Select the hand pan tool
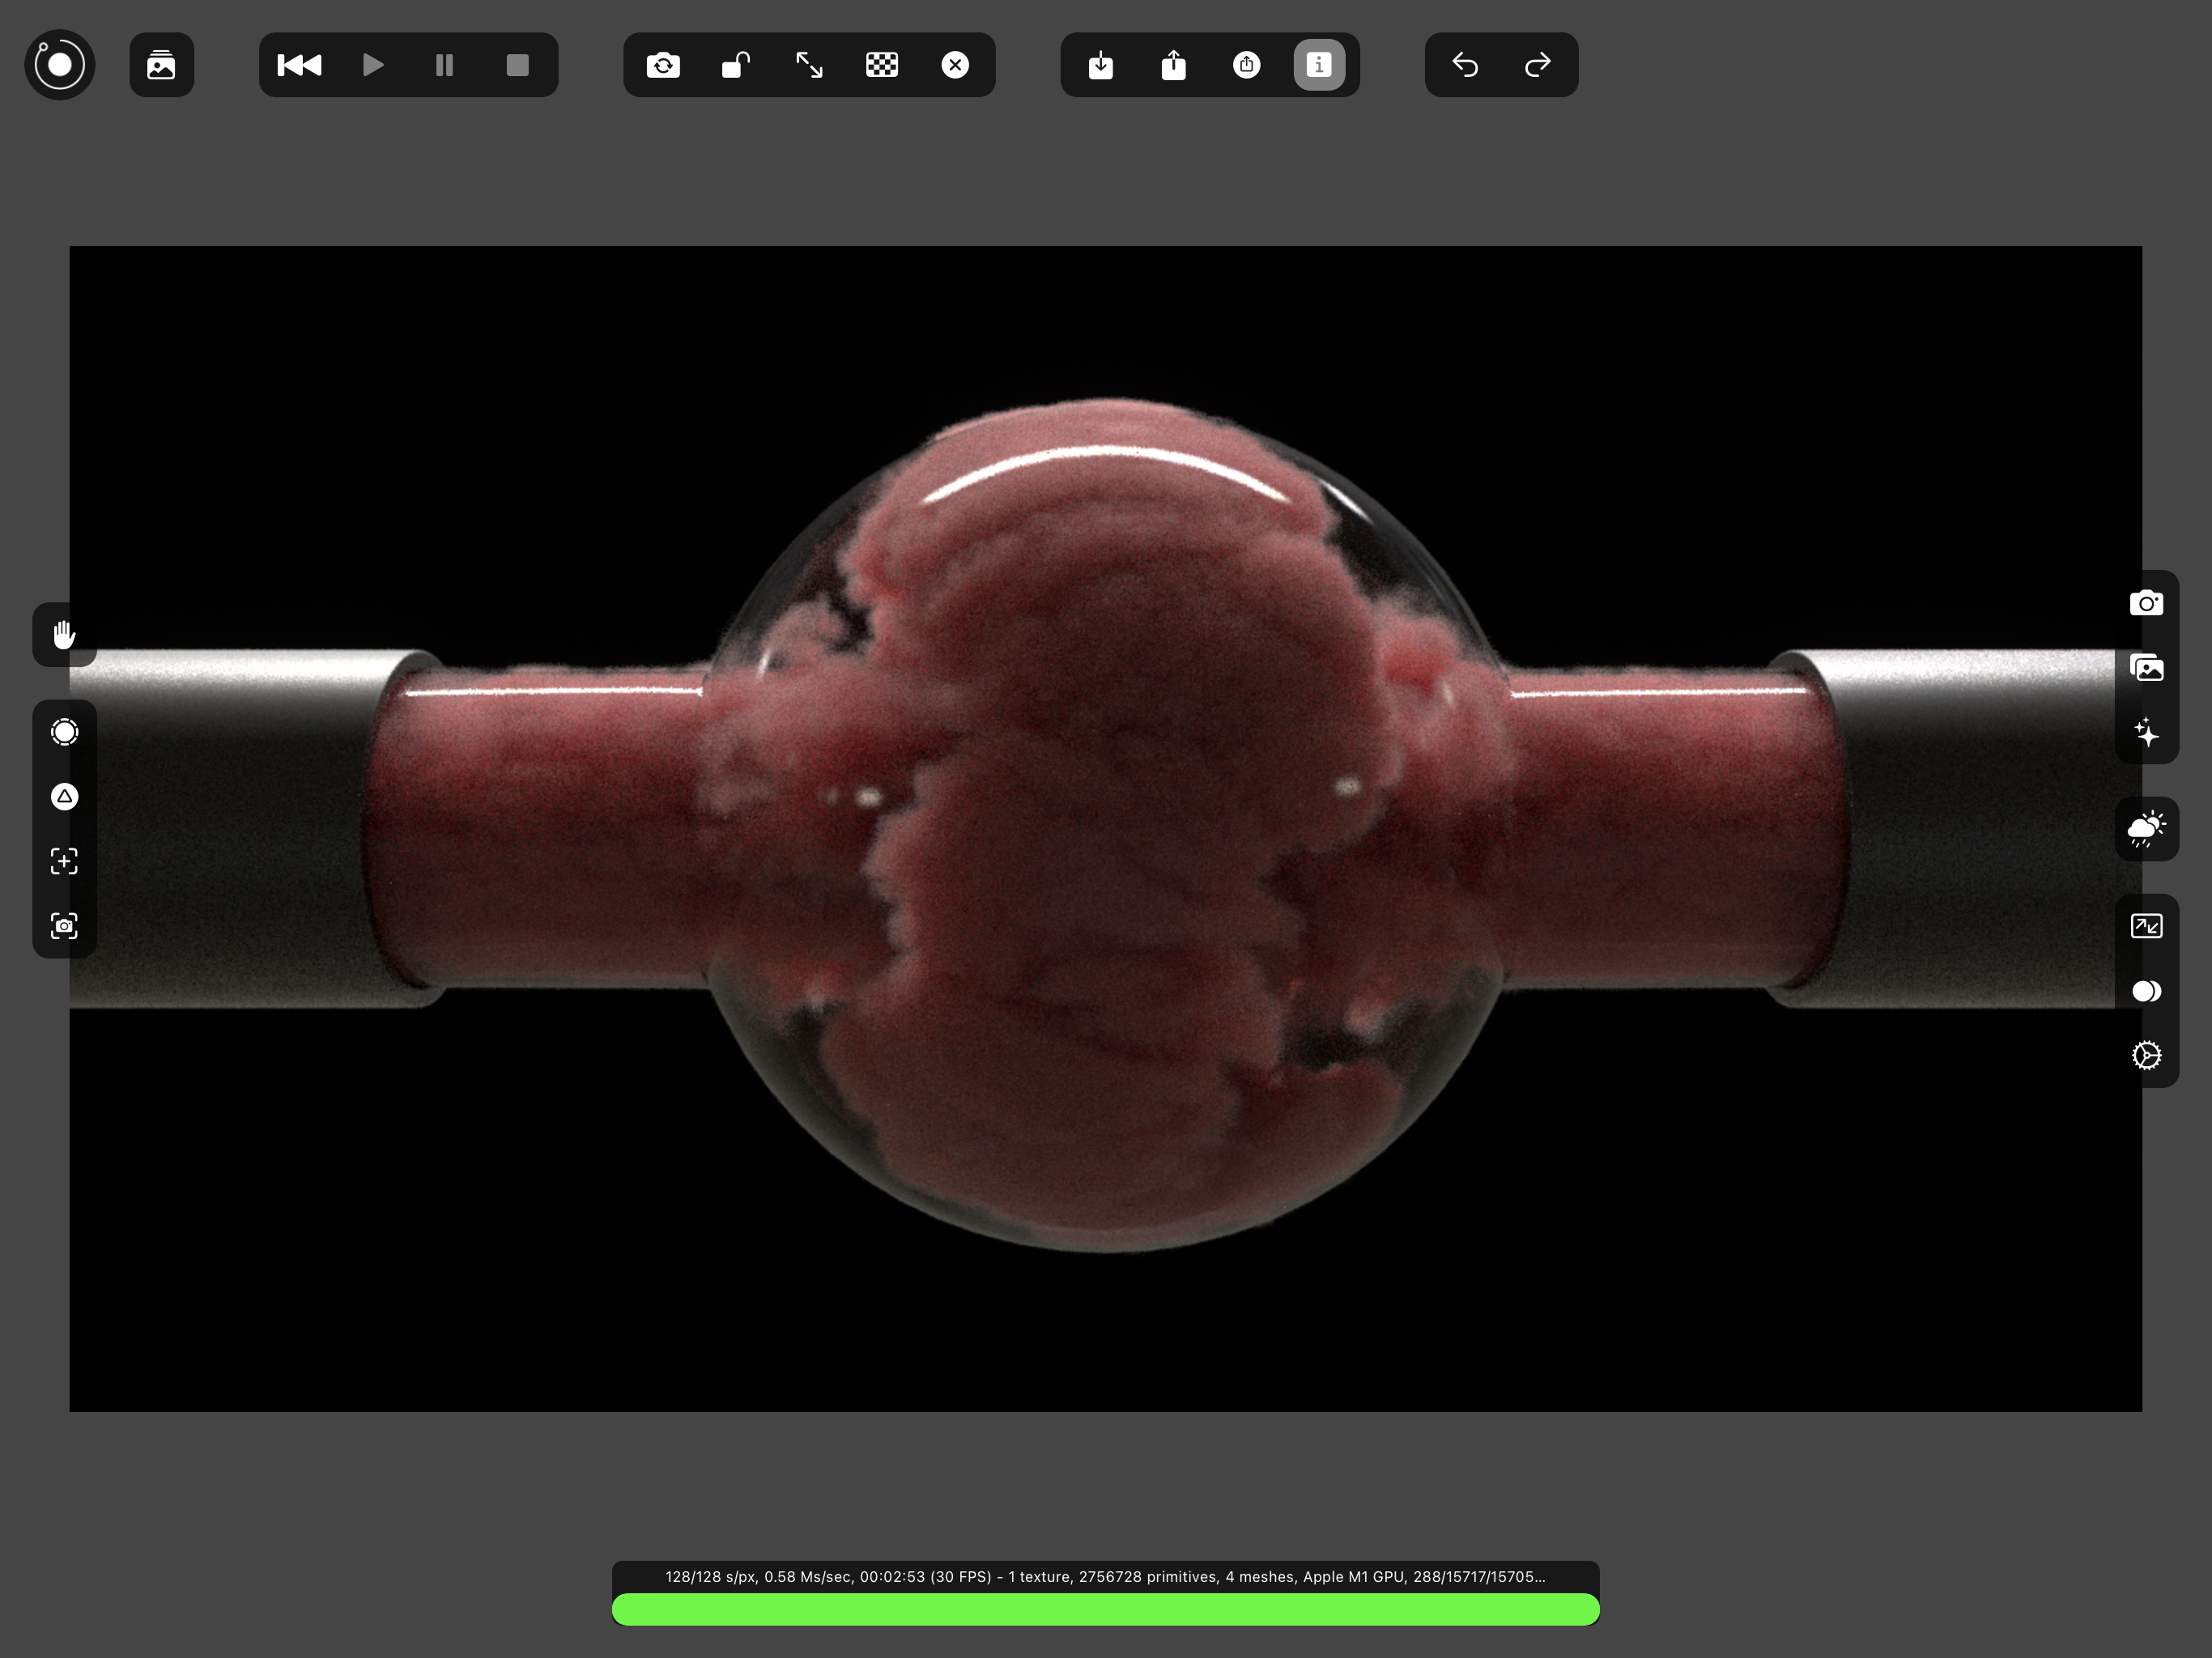The height and width of the screenshot is (1658, 2212). 64,634
